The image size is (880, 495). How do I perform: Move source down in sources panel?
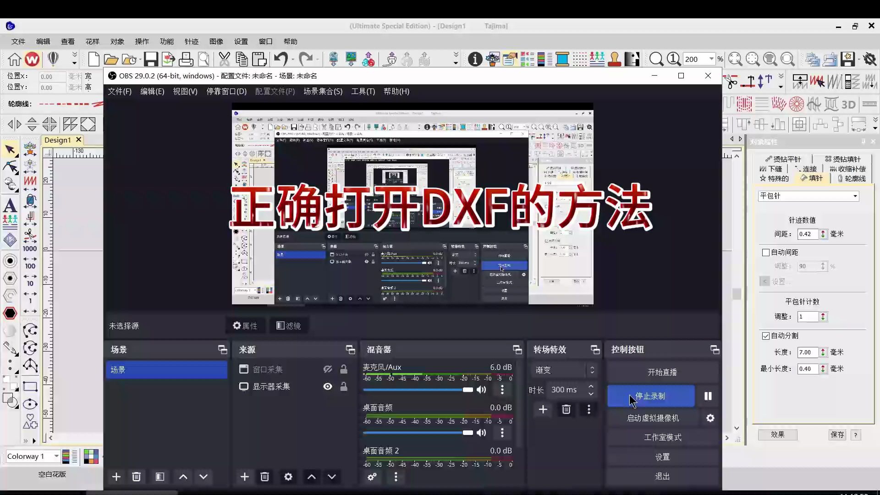pyautogui.click(x=332, y=477)
